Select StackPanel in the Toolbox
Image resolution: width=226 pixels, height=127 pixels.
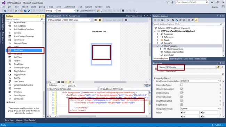tap(24, 50)
